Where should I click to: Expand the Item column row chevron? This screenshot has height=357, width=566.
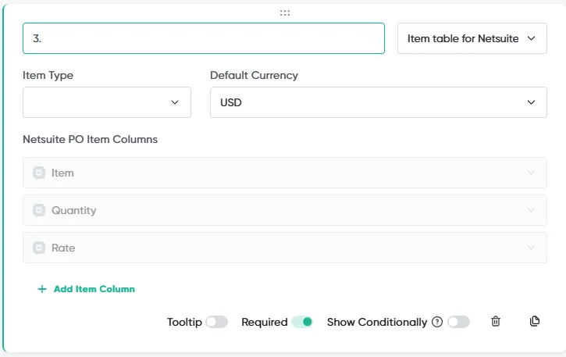tap(531, 173)
